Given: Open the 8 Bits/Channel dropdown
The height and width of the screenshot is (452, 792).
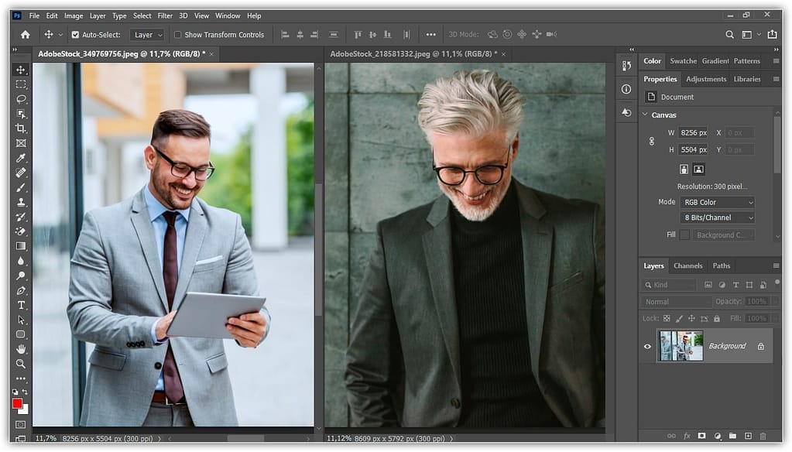Looking at the screenshot, I should [717, 217].
